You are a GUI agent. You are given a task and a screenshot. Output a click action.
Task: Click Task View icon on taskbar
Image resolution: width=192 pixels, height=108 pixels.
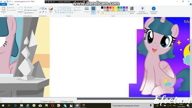pos(9,105)
